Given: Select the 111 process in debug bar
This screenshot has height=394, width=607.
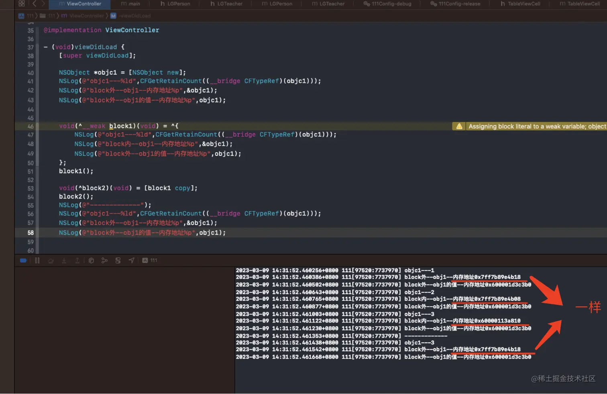Looking at the screenshot, I should point(150,260).
